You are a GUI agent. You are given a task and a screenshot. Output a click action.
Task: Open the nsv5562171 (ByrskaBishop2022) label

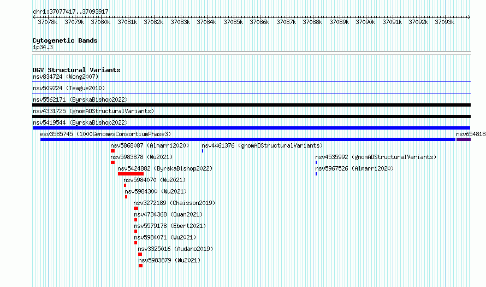pyautogui.click(x=80, y=99)
